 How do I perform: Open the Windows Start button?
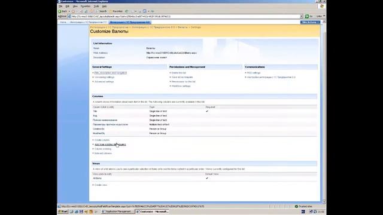[x=63, y=211]
